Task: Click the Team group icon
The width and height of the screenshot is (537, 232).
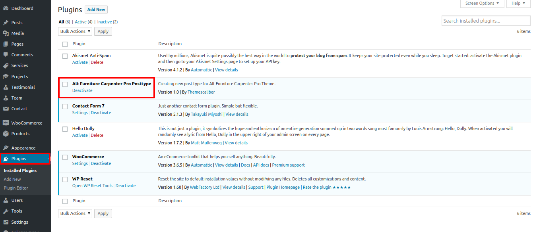Action: pyautogui.click(x=6, y=98)
